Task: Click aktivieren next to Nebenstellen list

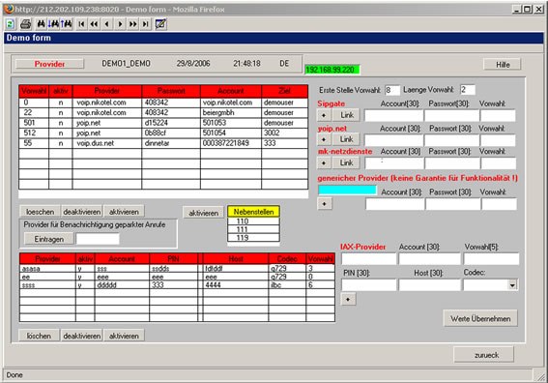Action: pos(203,213)
